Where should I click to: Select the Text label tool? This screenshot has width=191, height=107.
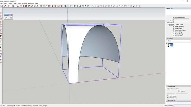tap(35, 6)
